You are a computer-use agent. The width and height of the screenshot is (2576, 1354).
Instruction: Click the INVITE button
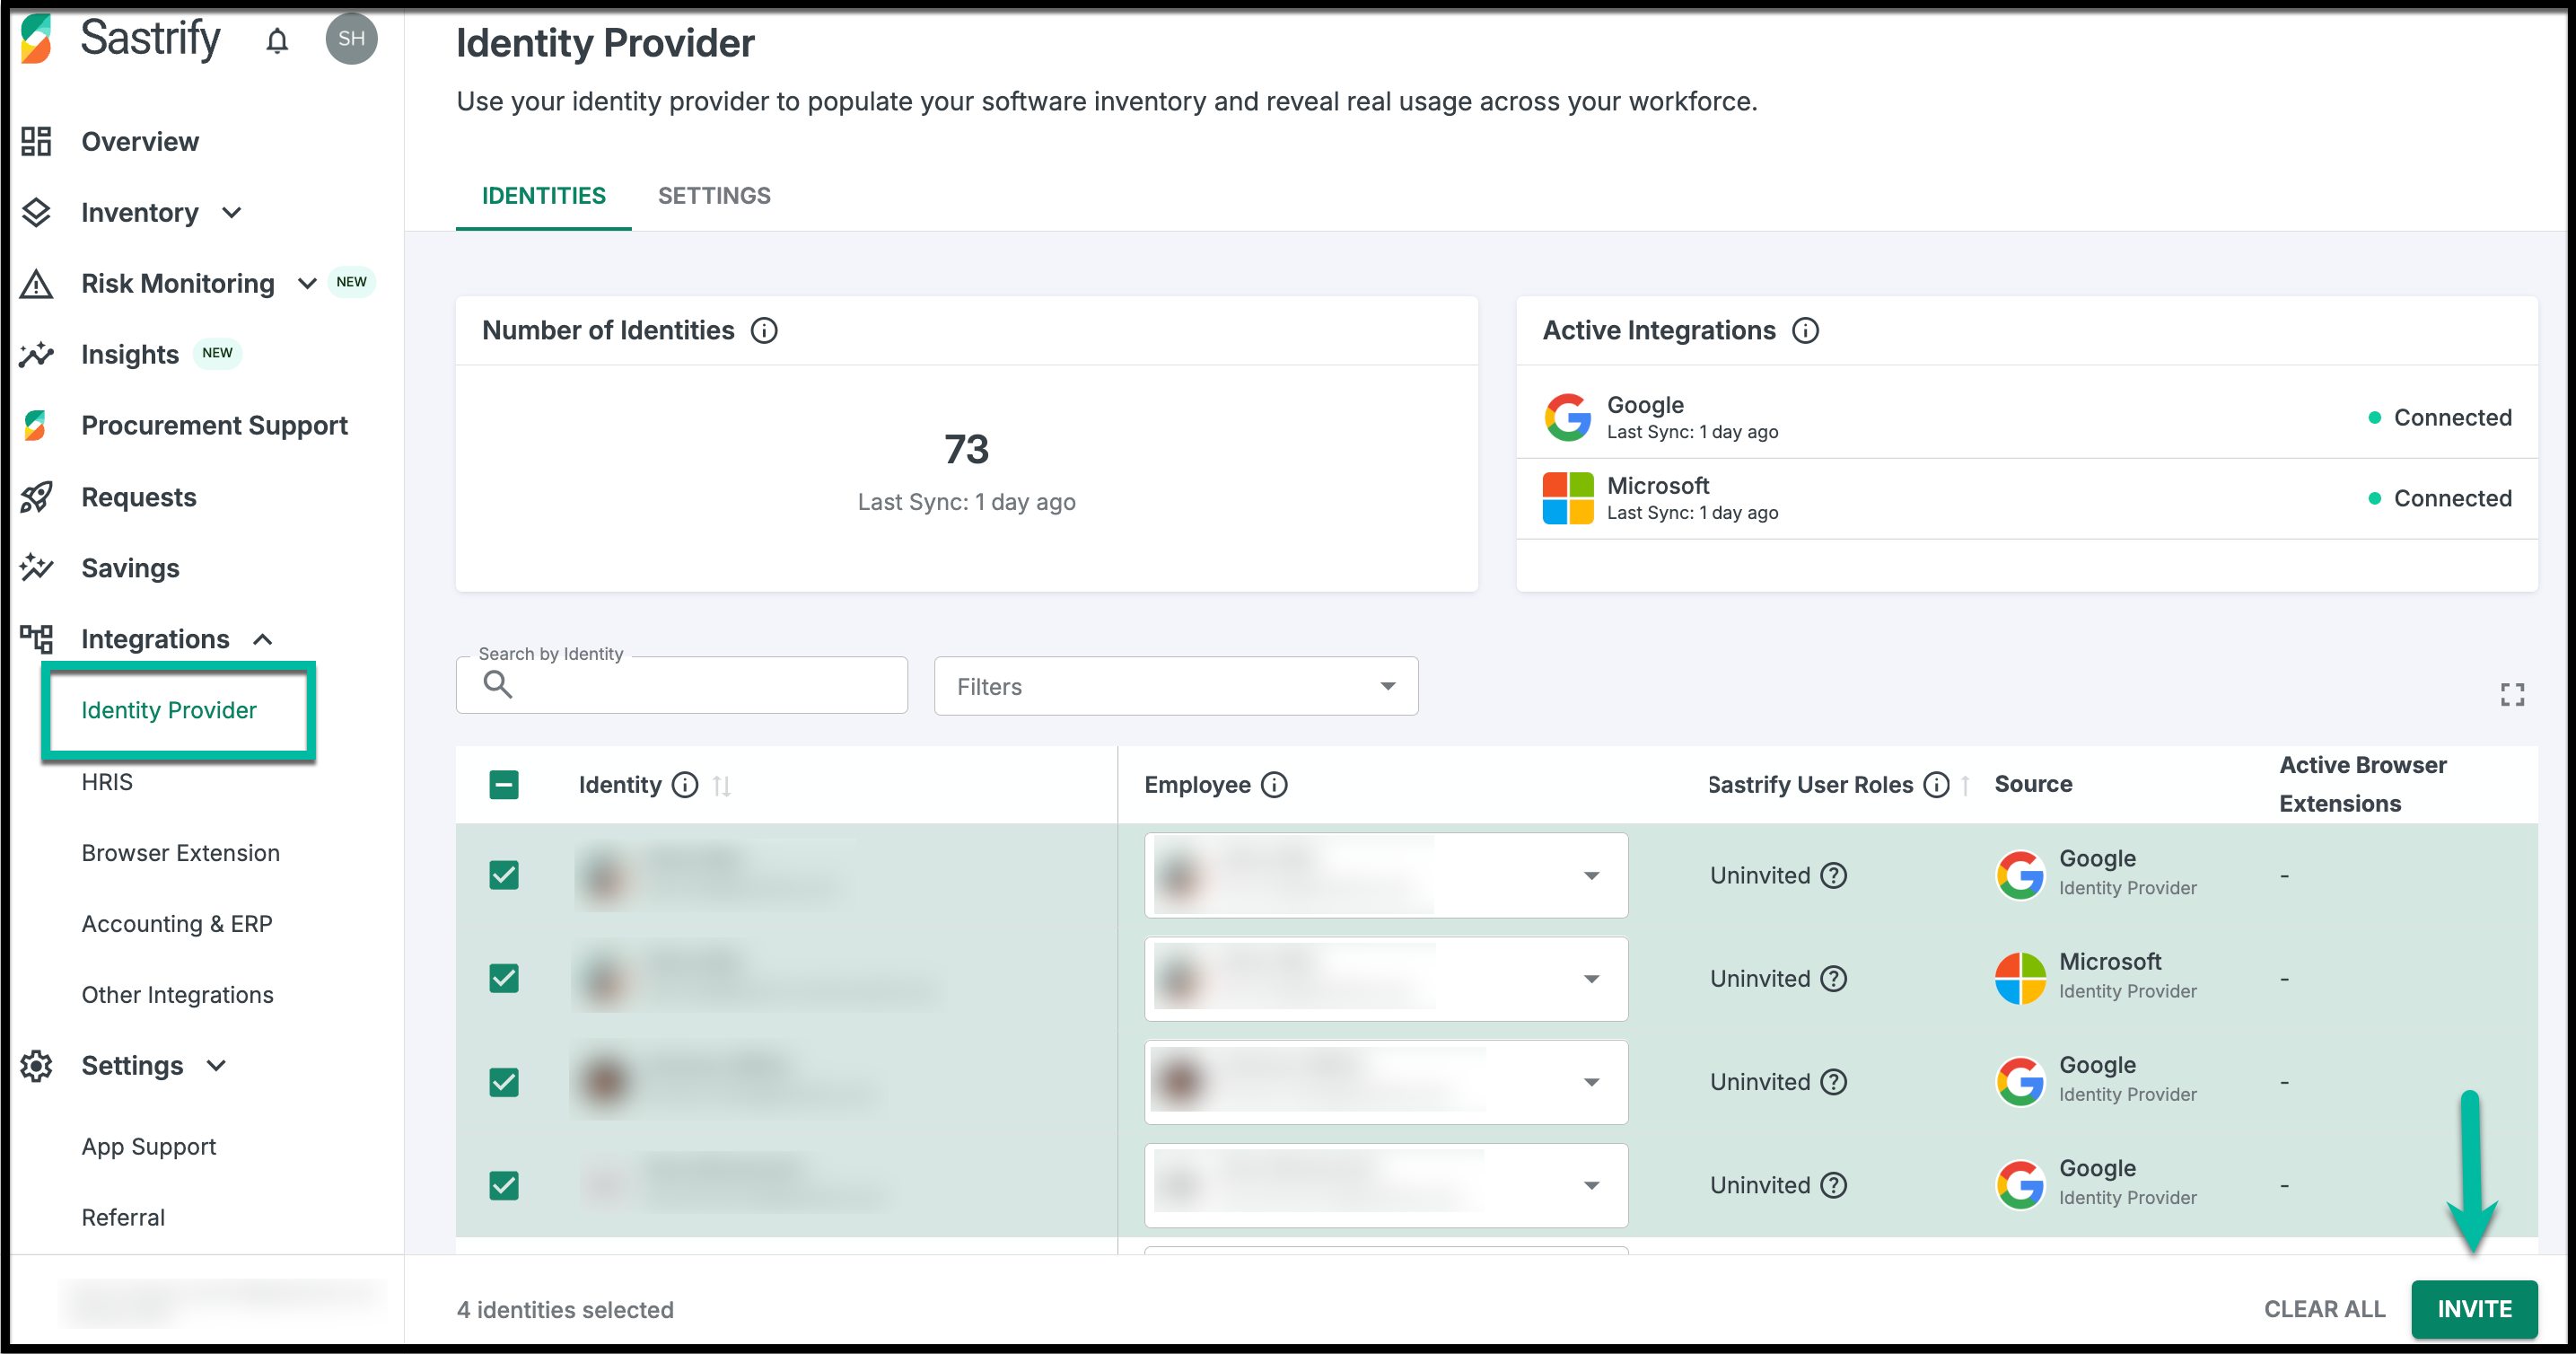tap(2473, 1309)
